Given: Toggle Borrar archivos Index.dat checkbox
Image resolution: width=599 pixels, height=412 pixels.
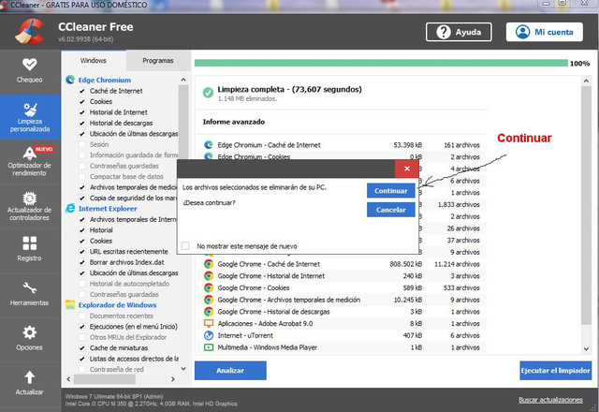Looking at the screenshot, I should (x=81, y=262).
